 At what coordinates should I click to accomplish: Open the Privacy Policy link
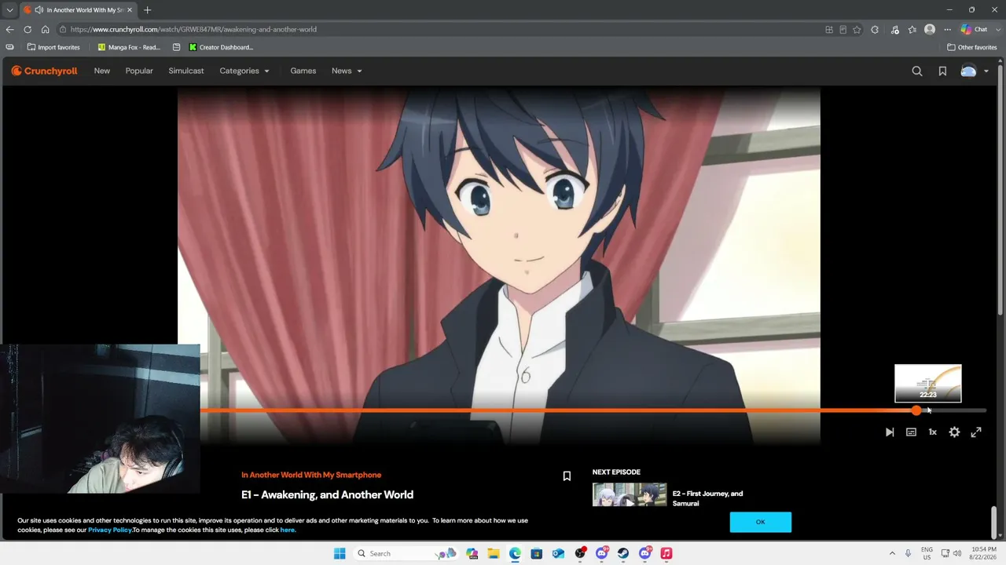110,530
